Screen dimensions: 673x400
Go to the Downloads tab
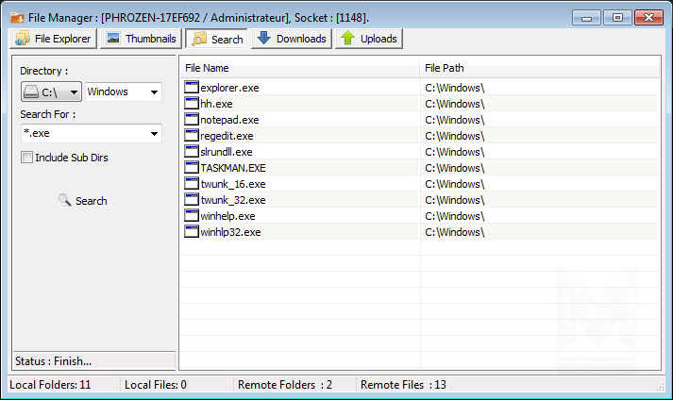pyautogui.click(x=291, y=39)
